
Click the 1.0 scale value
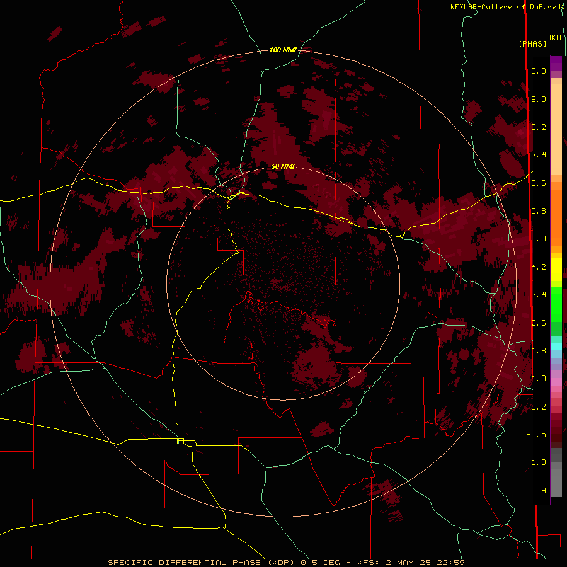[x=539, y=378]
